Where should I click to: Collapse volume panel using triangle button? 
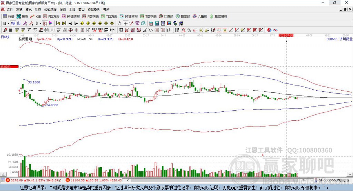point(3,174)
